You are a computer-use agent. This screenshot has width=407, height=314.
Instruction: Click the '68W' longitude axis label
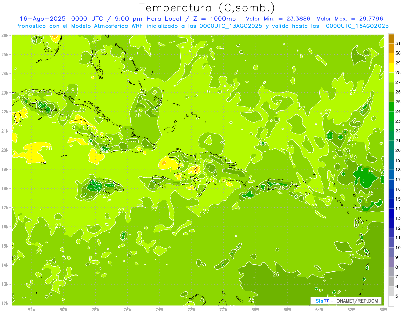coord(255,309)
